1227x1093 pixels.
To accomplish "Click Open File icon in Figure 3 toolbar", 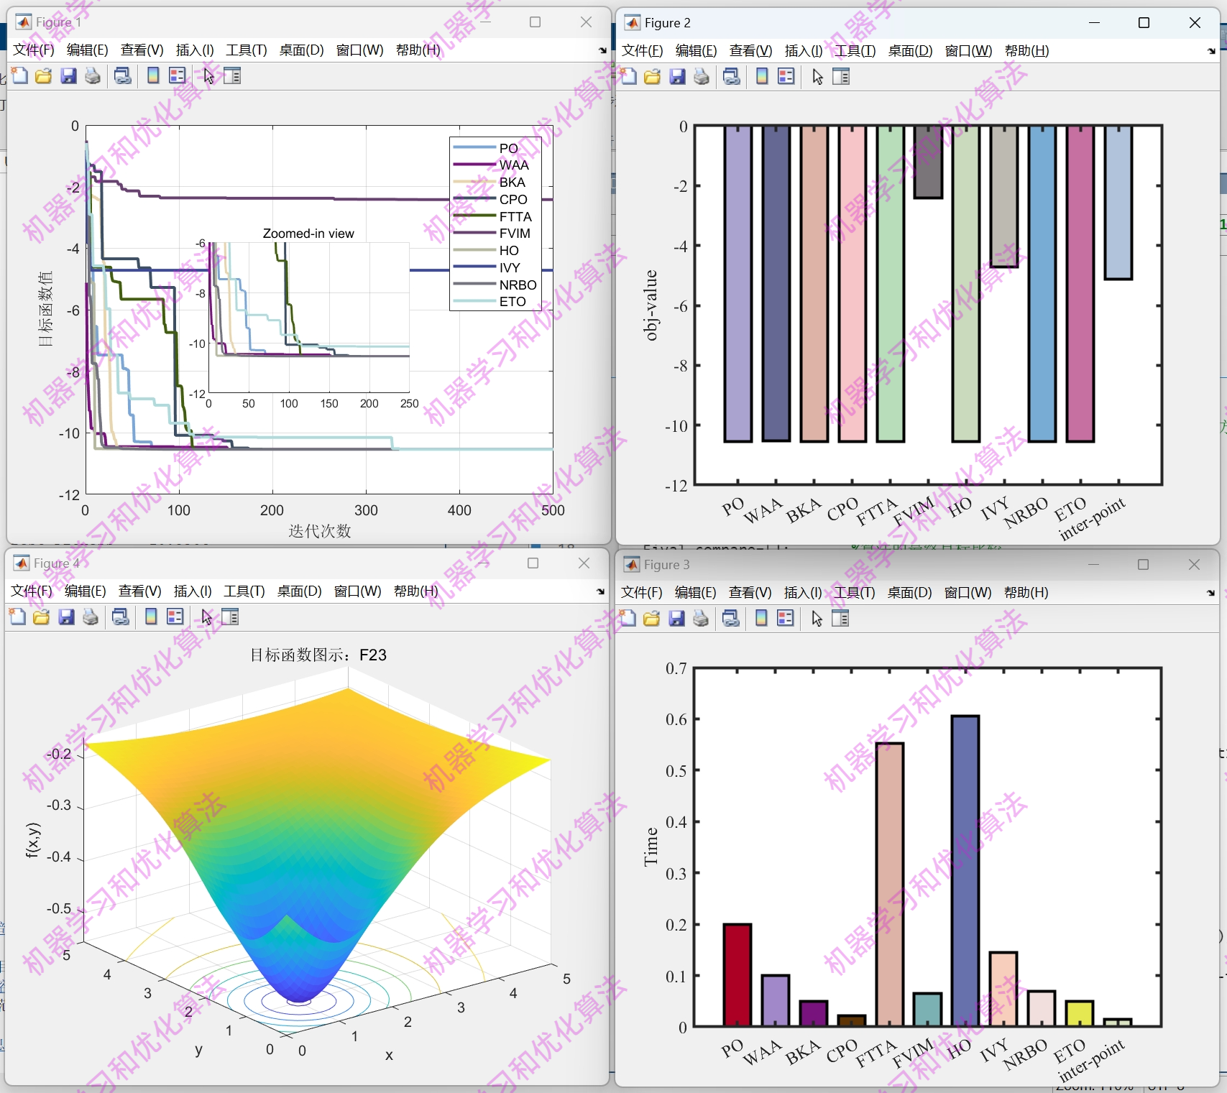I will 652,618.
